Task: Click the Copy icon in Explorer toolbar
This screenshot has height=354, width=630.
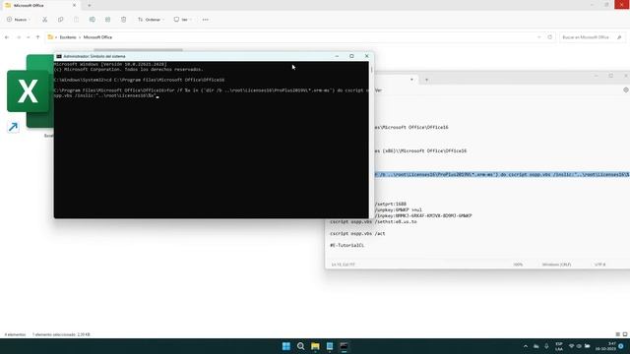Action: [x=60, y=20]
